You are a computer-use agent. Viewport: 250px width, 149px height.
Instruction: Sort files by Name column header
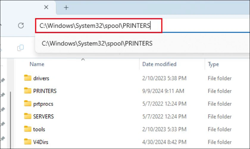37,64
